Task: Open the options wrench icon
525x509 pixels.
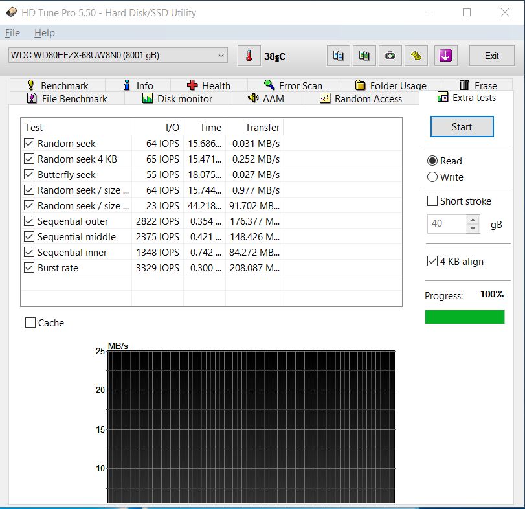Action: (x=416, y=56)
